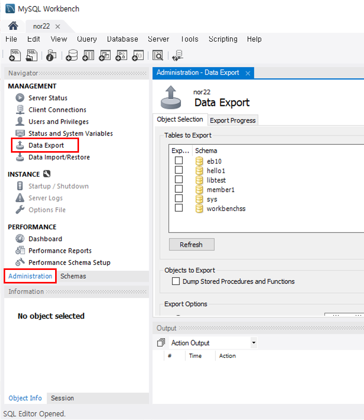Open the Query menu
Viewport: 364px width, 420px height.
point(87,39)
